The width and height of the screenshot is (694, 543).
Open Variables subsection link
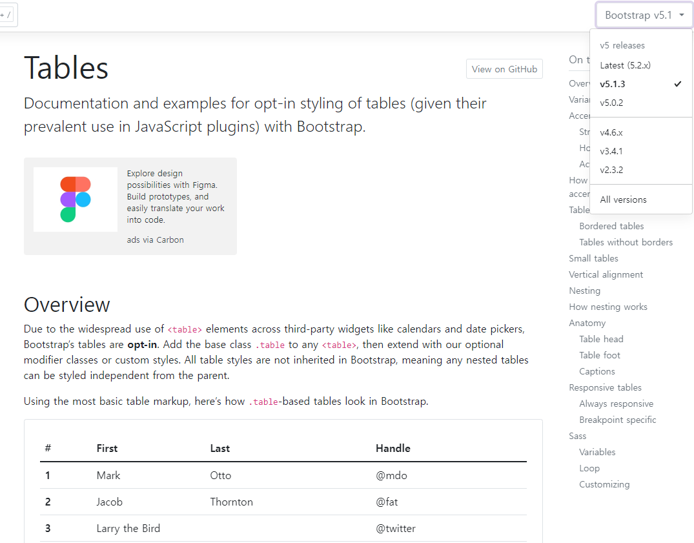click(x=597, y=452)
